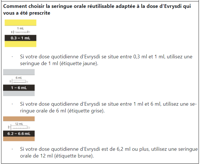200x164 pixels.
Task: Click the 6 mL syringe icon
Action: click(x=19, y=81)
